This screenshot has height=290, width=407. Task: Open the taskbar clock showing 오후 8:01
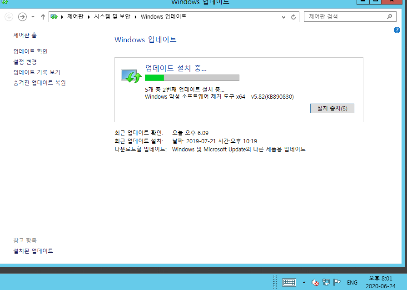coord(381,282)
